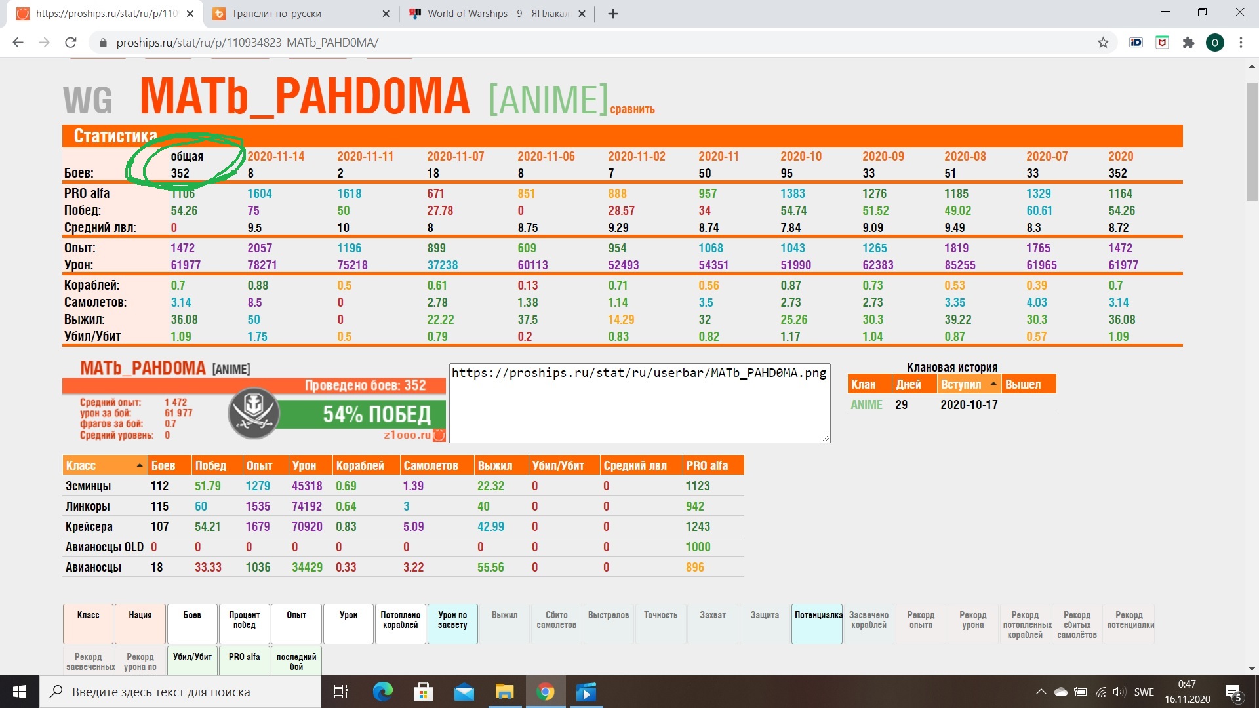This screenshot has width=1259, height=708.
Task: Open Microsoft Store from the taskbar
Action: 423,692
